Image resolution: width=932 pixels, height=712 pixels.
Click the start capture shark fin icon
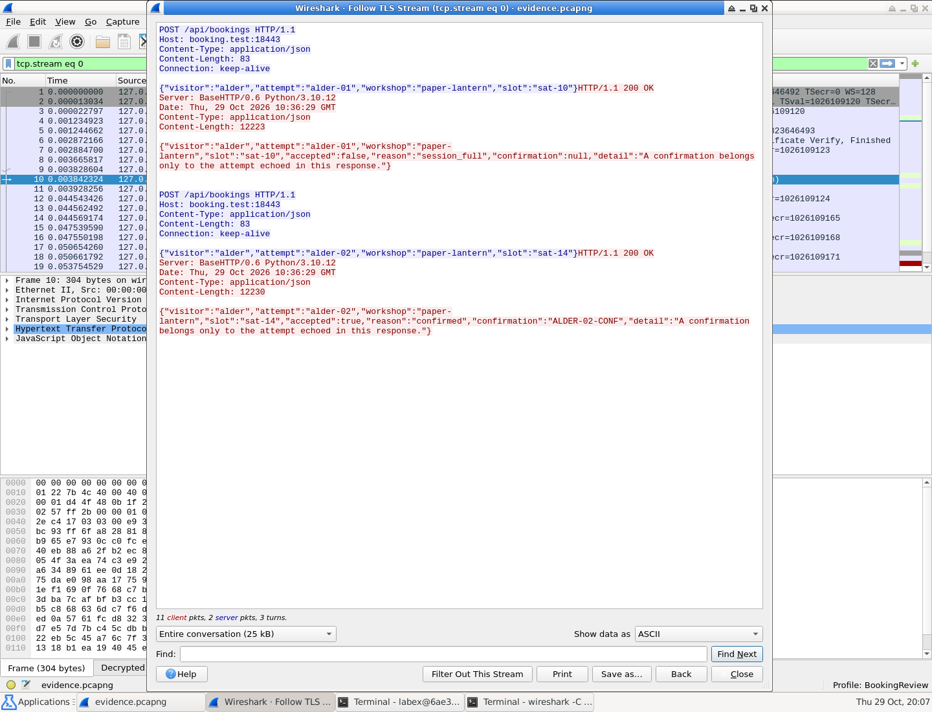13,42
